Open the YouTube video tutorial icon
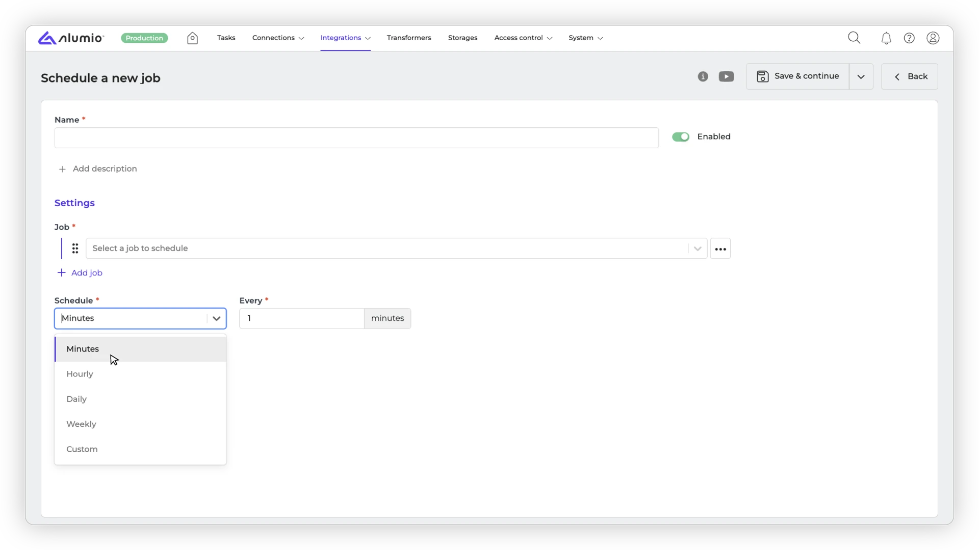Image resolution: width=979 pixels, height=550 pixels. click(726, 76)
